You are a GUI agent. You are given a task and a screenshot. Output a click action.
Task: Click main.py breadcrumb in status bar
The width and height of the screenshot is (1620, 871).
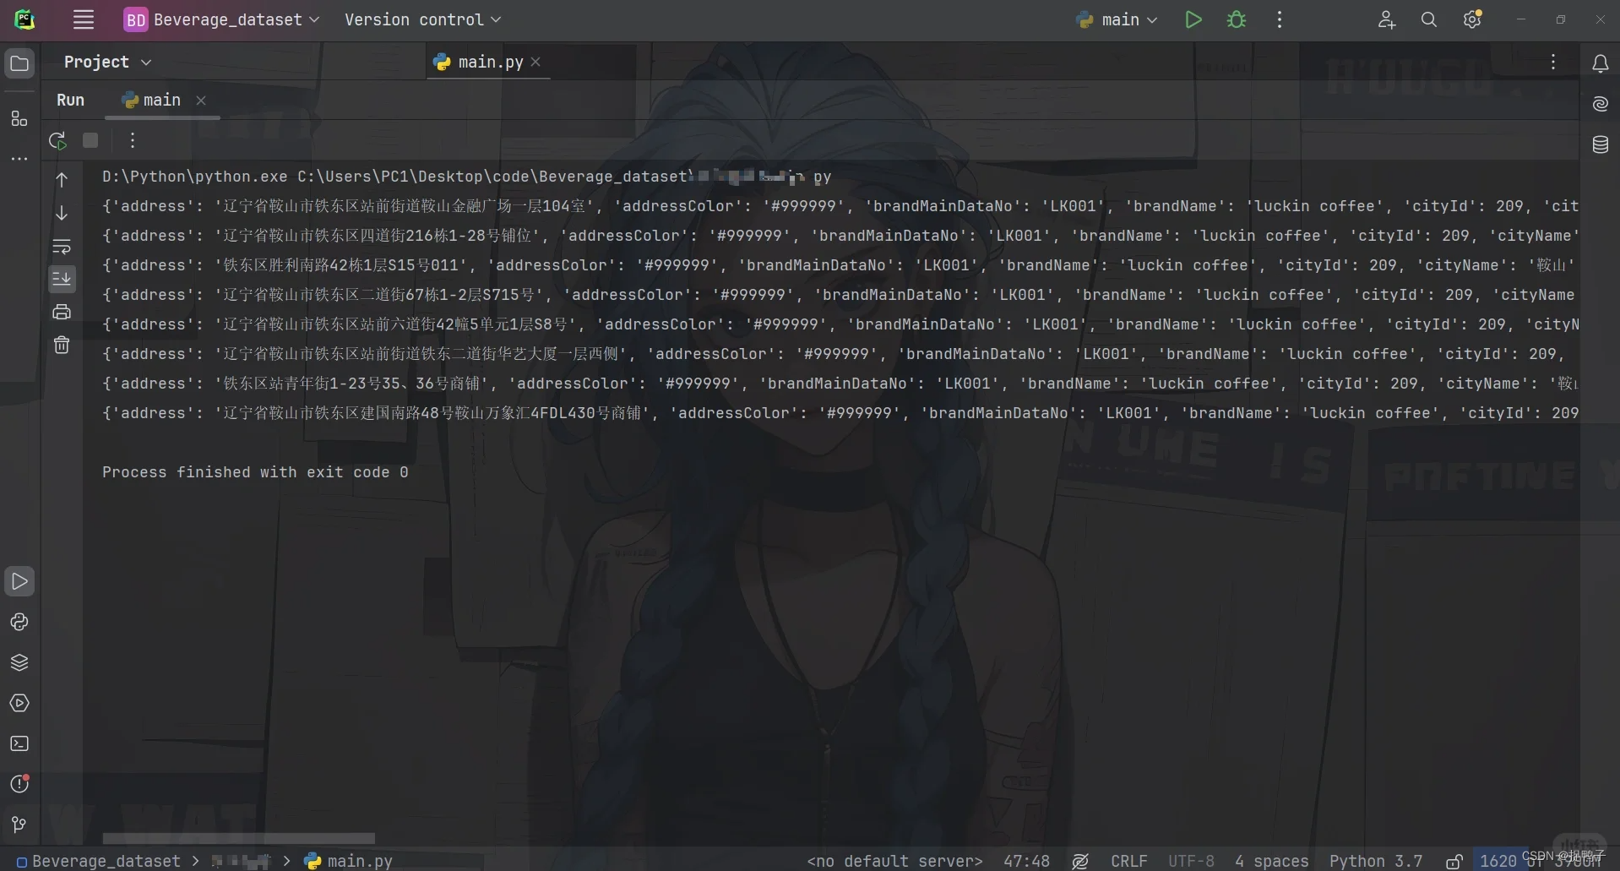coord(349,861)
